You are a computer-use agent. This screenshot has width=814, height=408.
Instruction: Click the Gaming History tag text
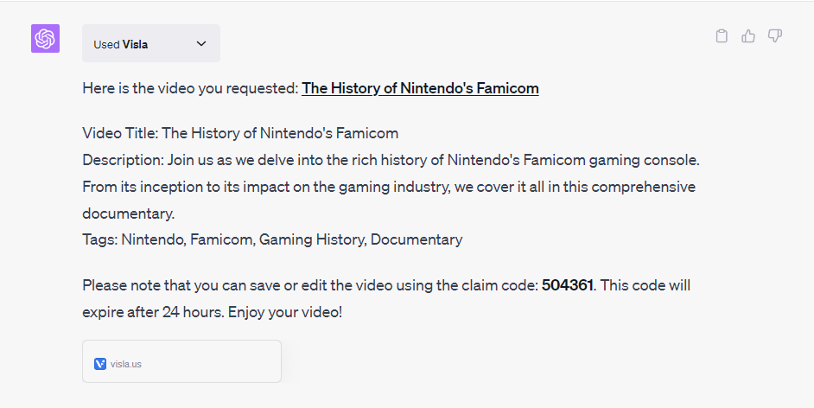tap(311, 239)
